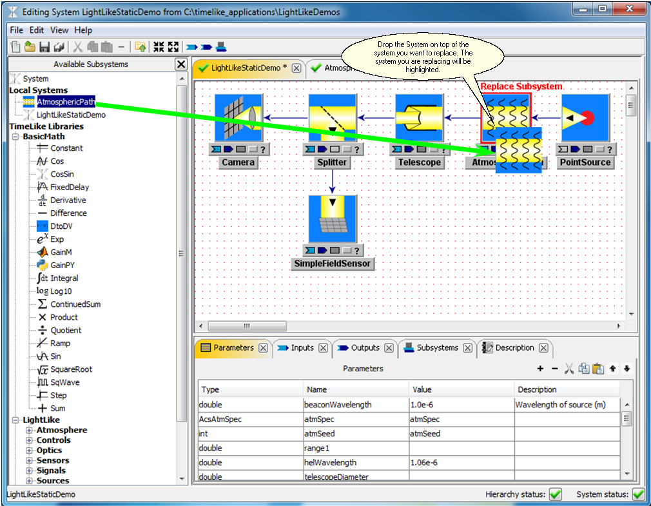Select the SquareRoot subsystem
Screen dimensions: 651x506
point(71,369)
